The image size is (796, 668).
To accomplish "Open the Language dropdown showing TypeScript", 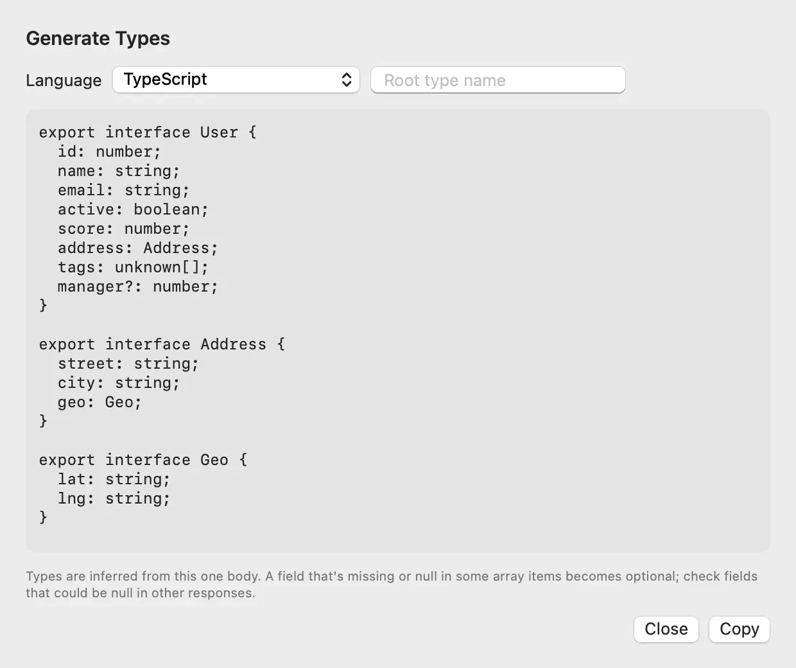I will tap(236, 80).
